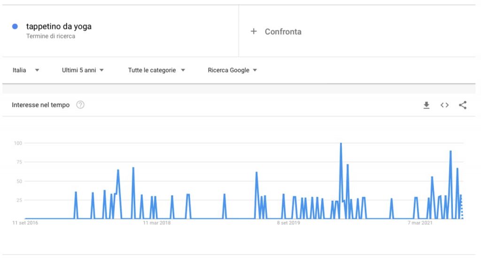Open the Ricerca Google search type menu
The height and width of the screenshot is (259, 481).
[x=233, y=70]
